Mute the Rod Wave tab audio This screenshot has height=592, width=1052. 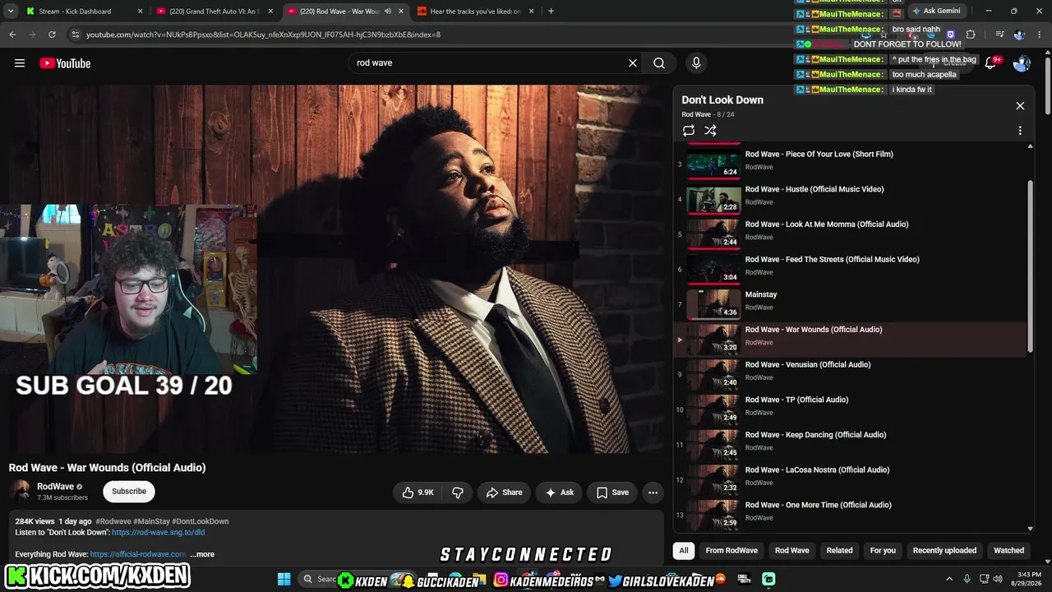388,12
